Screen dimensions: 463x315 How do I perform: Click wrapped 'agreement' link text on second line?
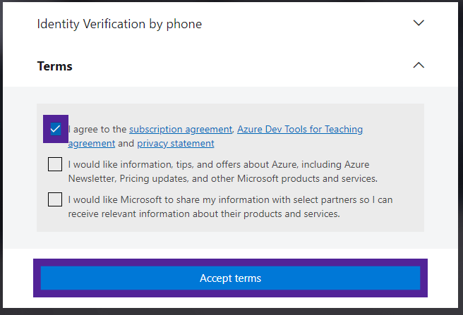92,144
